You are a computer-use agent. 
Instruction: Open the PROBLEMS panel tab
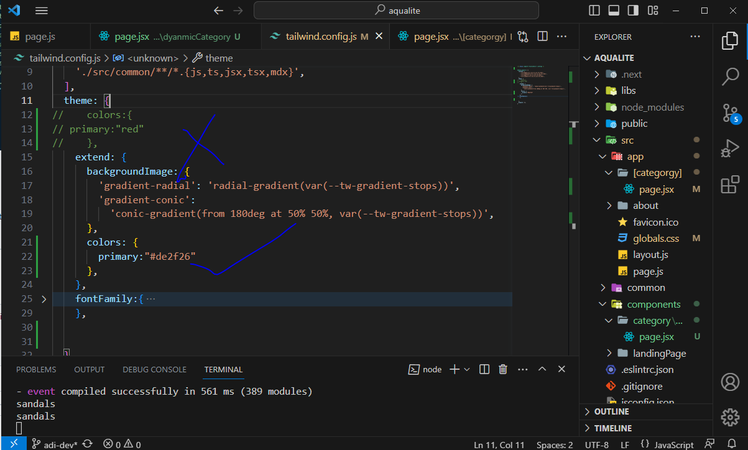36,369
